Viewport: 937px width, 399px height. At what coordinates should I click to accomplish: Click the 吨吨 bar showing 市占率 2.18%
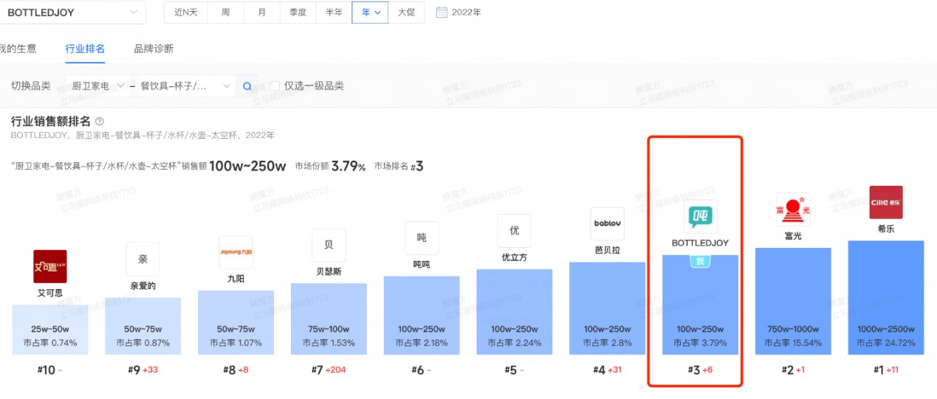click(x=422, y=315)
